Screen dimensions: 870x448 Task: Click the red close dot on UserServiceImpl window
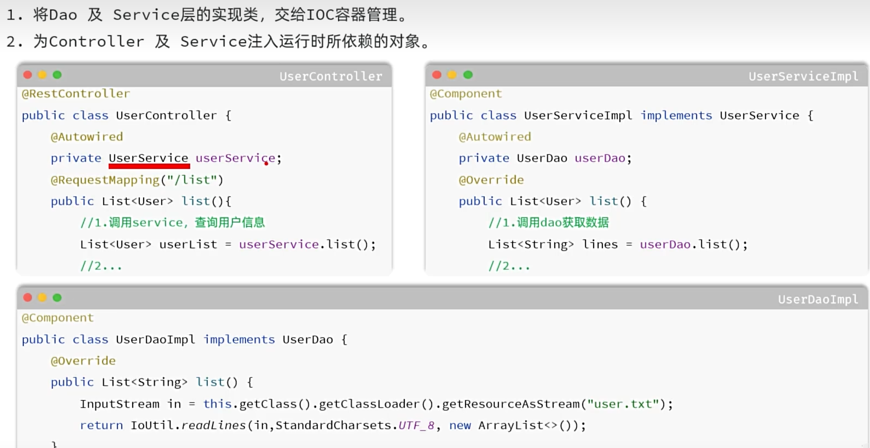pos(436,75)
